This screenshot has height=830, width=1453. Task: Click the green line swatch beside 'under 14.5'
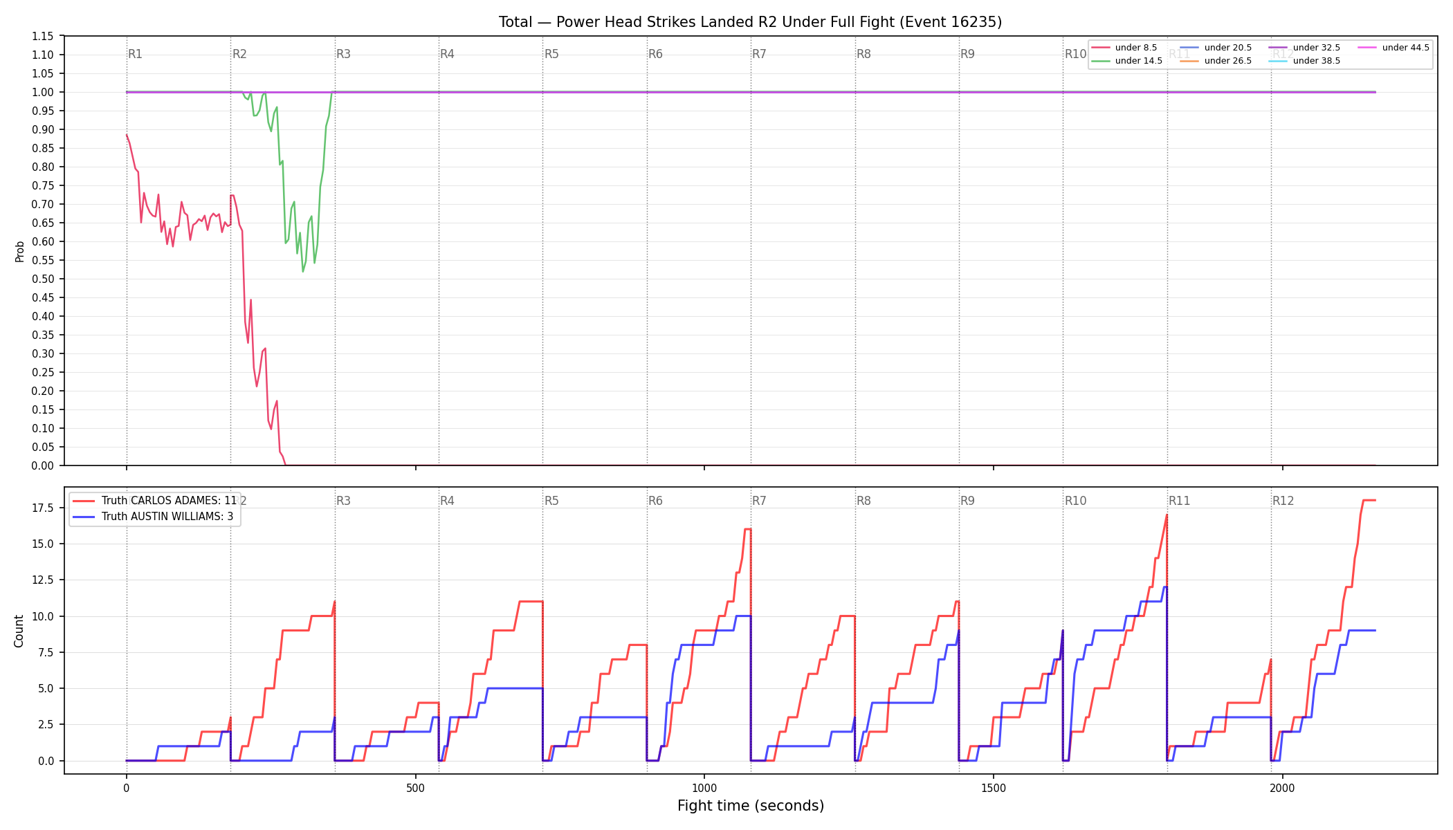pyautogui.click(x=1101, y=61)
